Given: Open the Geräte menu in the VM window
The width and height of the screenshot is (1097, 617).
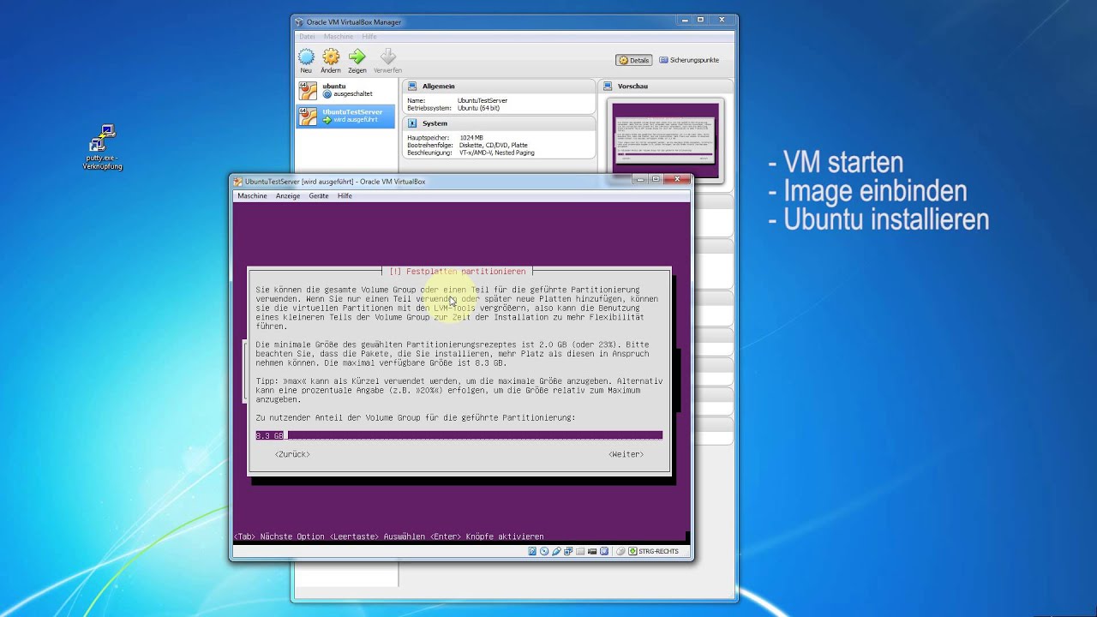Looking at the screenshot, I should (319, 196).
